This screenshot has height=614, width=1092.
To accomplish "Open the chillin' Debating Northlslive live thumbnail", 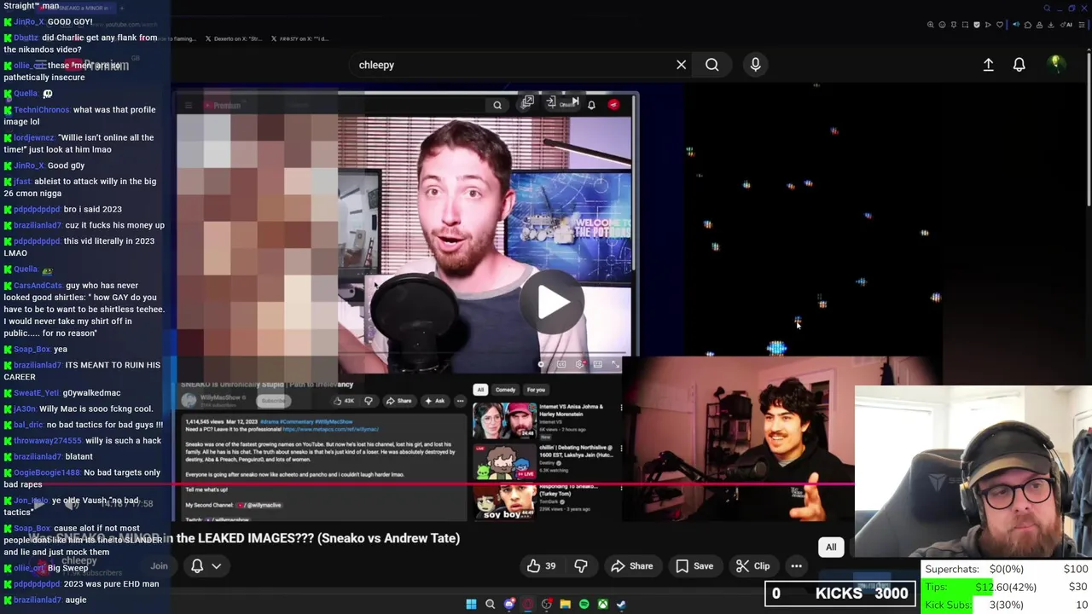I will (x=504, y=460).
